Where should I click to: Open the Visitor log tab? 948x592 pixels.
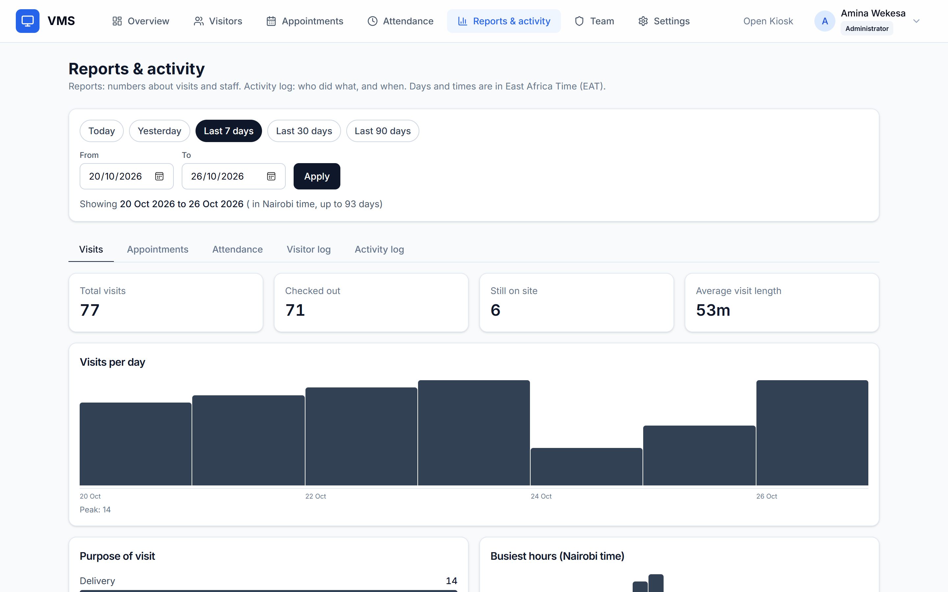coord(309,249)
